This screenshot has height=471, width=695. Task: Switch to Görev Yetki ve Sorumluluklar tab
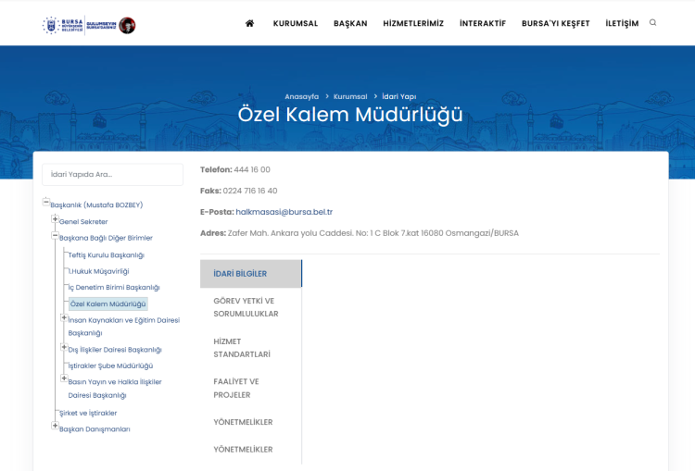(x=244, y=307)
